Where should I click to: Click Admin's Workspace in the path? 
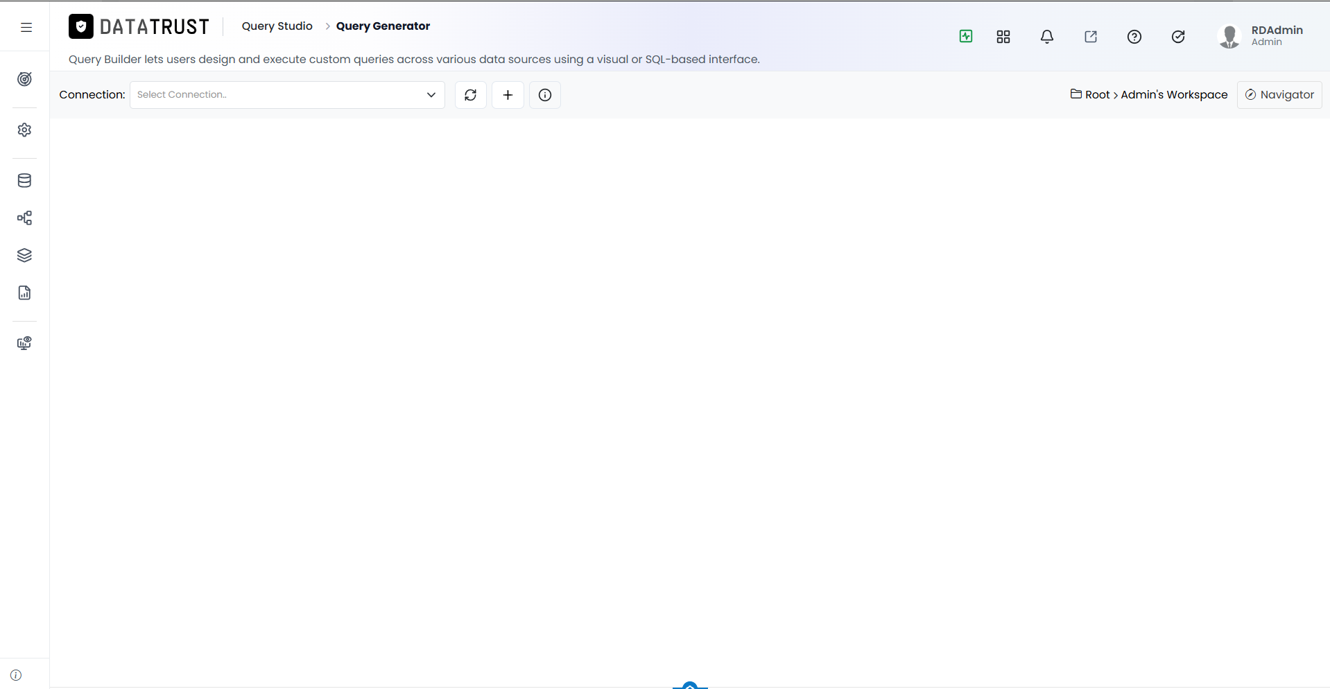(1174, 95)
